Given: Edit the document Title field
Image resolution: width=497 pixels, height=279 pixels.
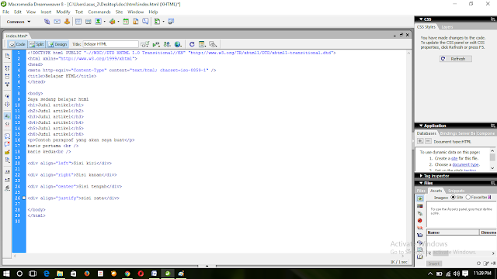Looking at the screenshot, I should pyautogui.click(x=110, y=44).
